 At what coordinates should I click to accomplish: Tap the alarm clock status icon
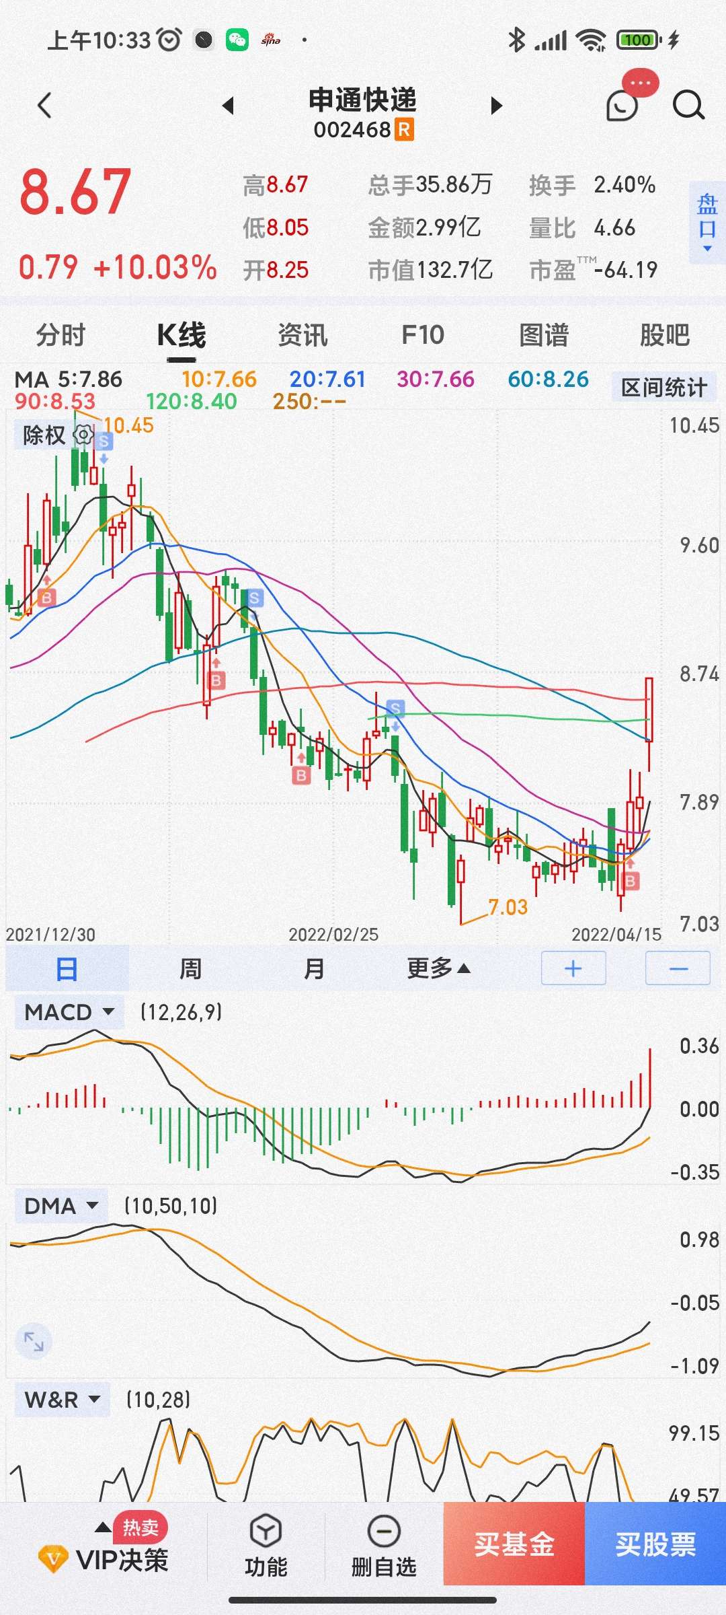coord(169,40)
